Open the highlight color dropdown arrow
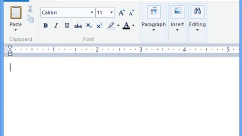The height and width of the screenshot is (136, 242). (x=118, y=25)
